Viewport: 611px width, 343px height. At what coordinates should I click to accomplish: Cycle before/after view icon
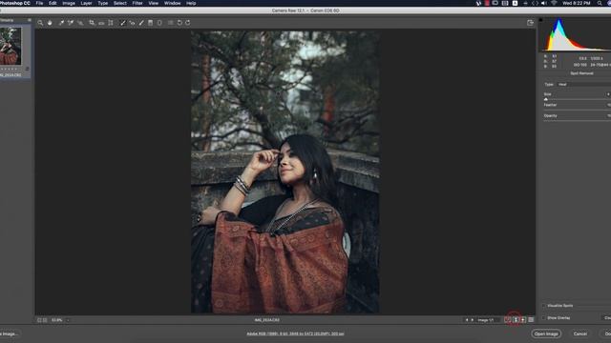coord(507,320)
